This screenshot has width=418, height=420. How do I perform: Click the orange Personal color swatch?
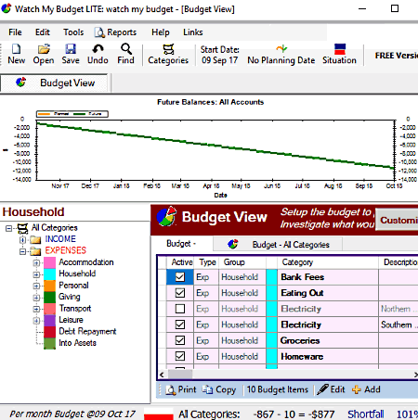[49, 286]
